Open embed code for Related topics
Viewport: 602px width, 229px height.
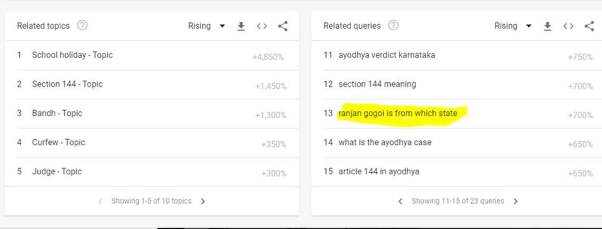click(x=262, y=26)
